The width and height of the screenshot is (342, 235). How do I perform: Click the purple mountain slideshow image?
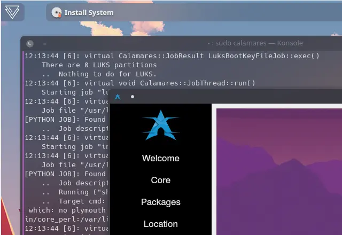tap(279, 172)
